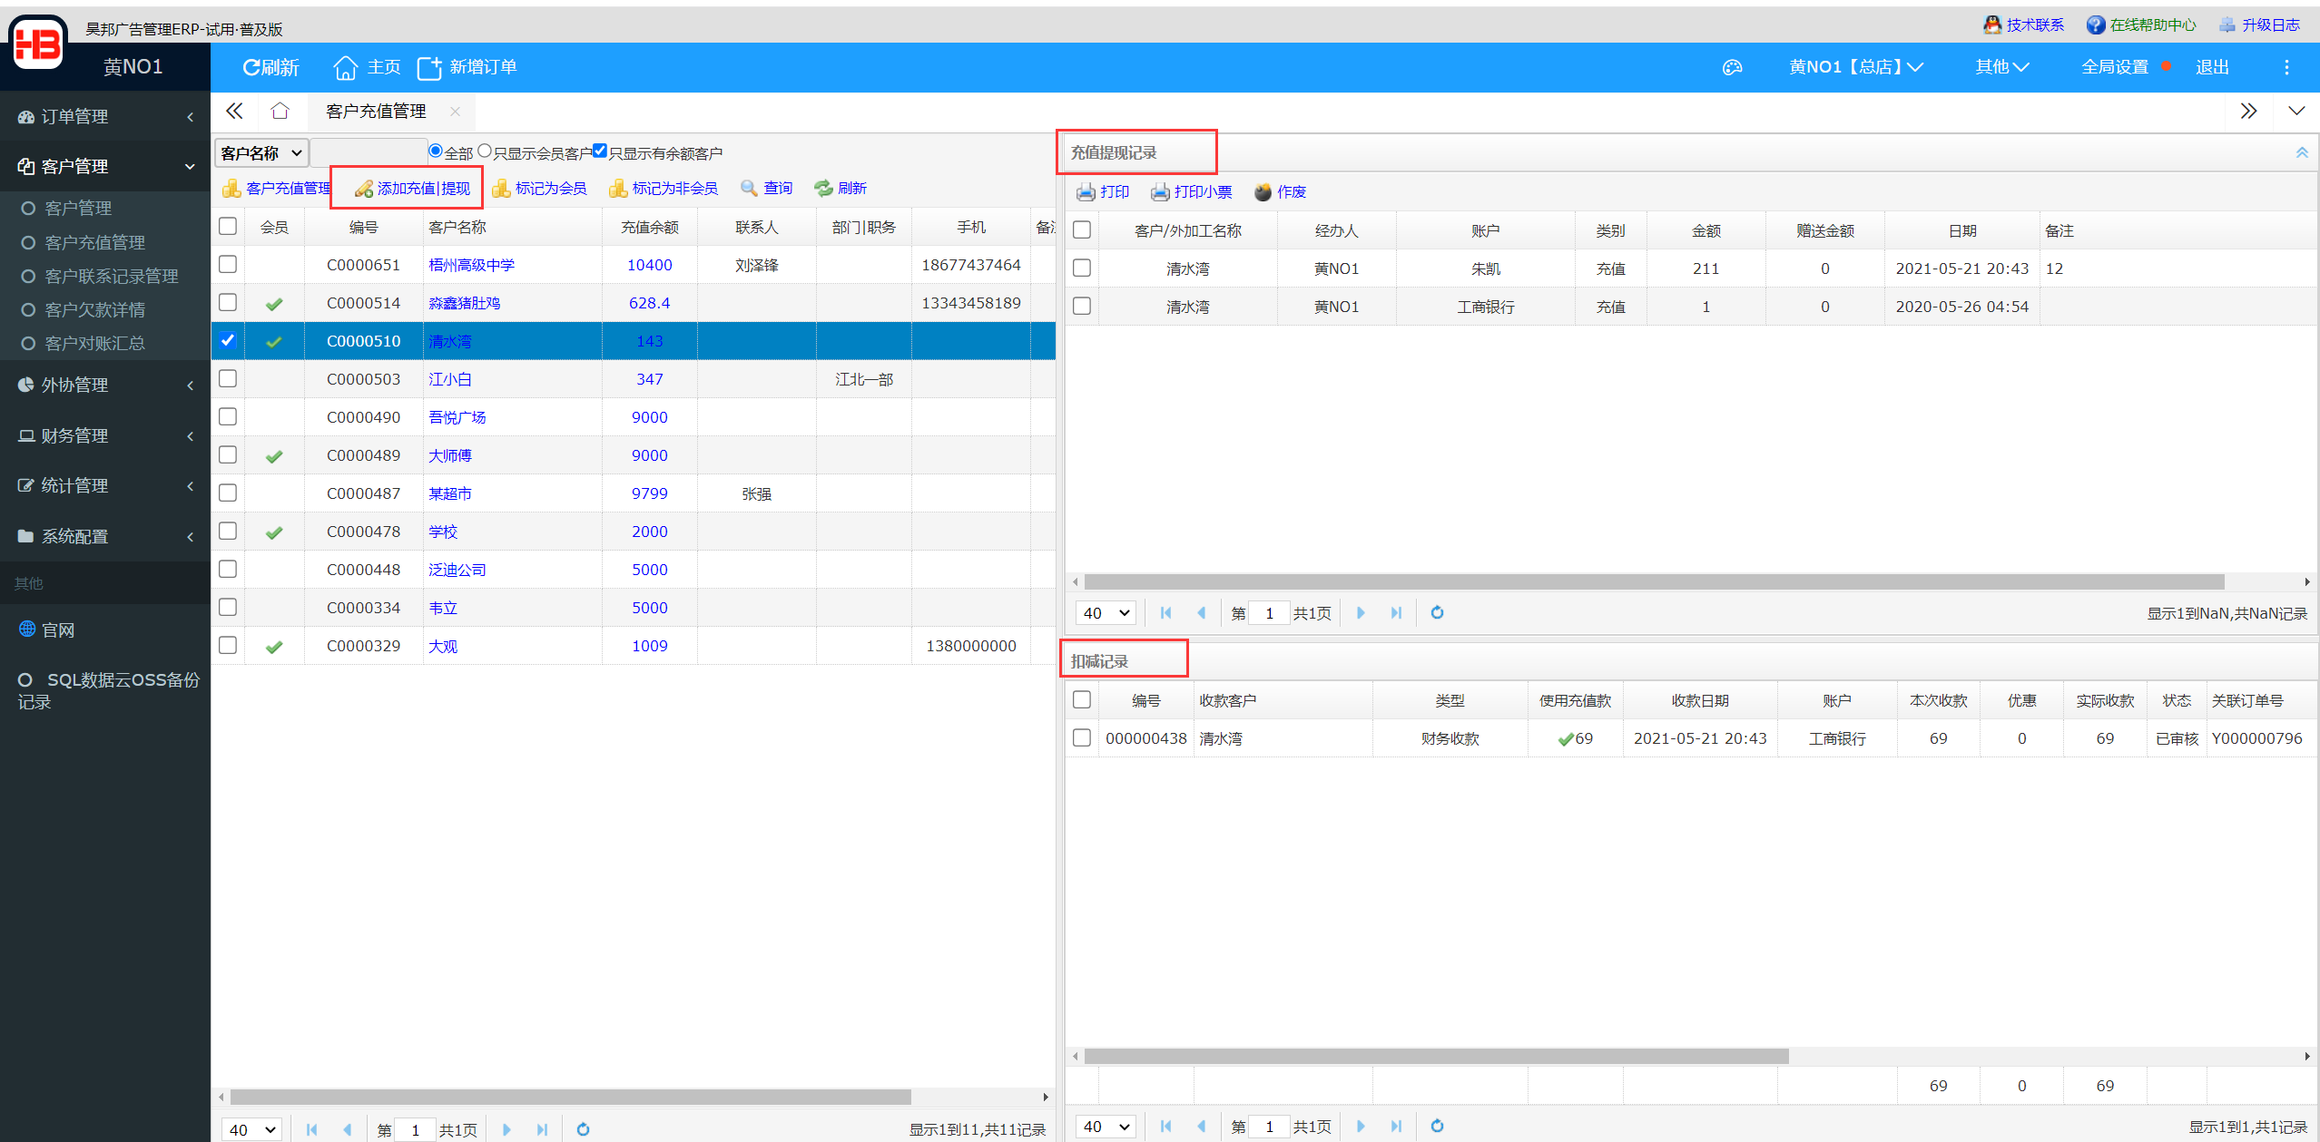Close the 客户充值管理 tab
Image resolution: width=2320 pixels, height=1142 pixels.
tap(455, 111)
